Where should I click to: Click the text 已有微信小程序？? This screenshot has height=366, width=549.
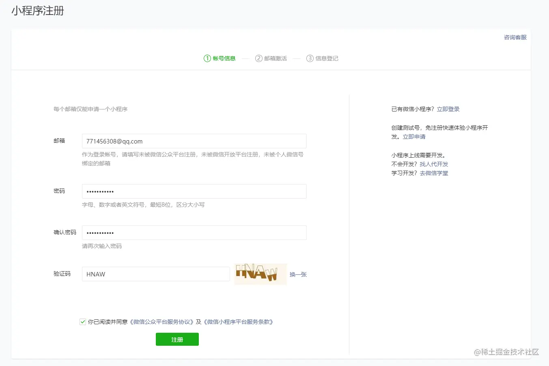point(413,109)
